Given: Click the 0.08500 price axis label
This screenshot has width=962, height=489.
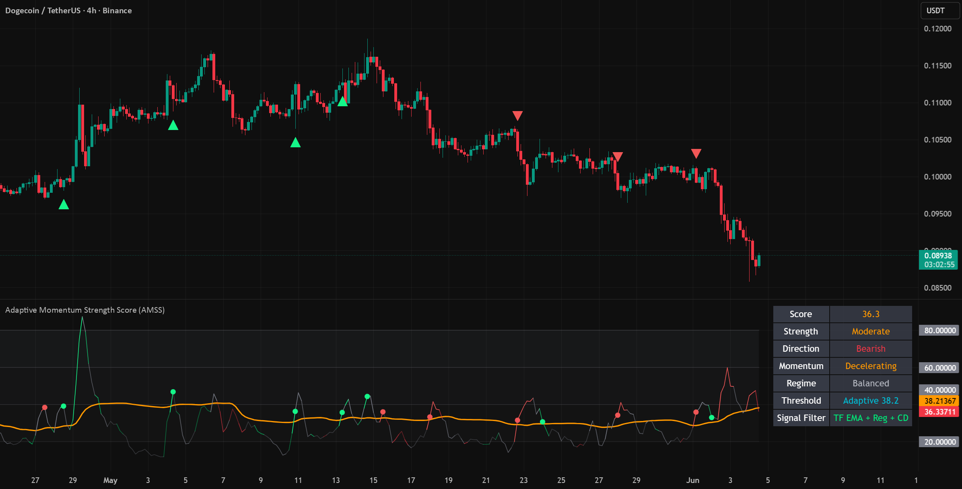Looking at the screenshot, I should (937, 288).
